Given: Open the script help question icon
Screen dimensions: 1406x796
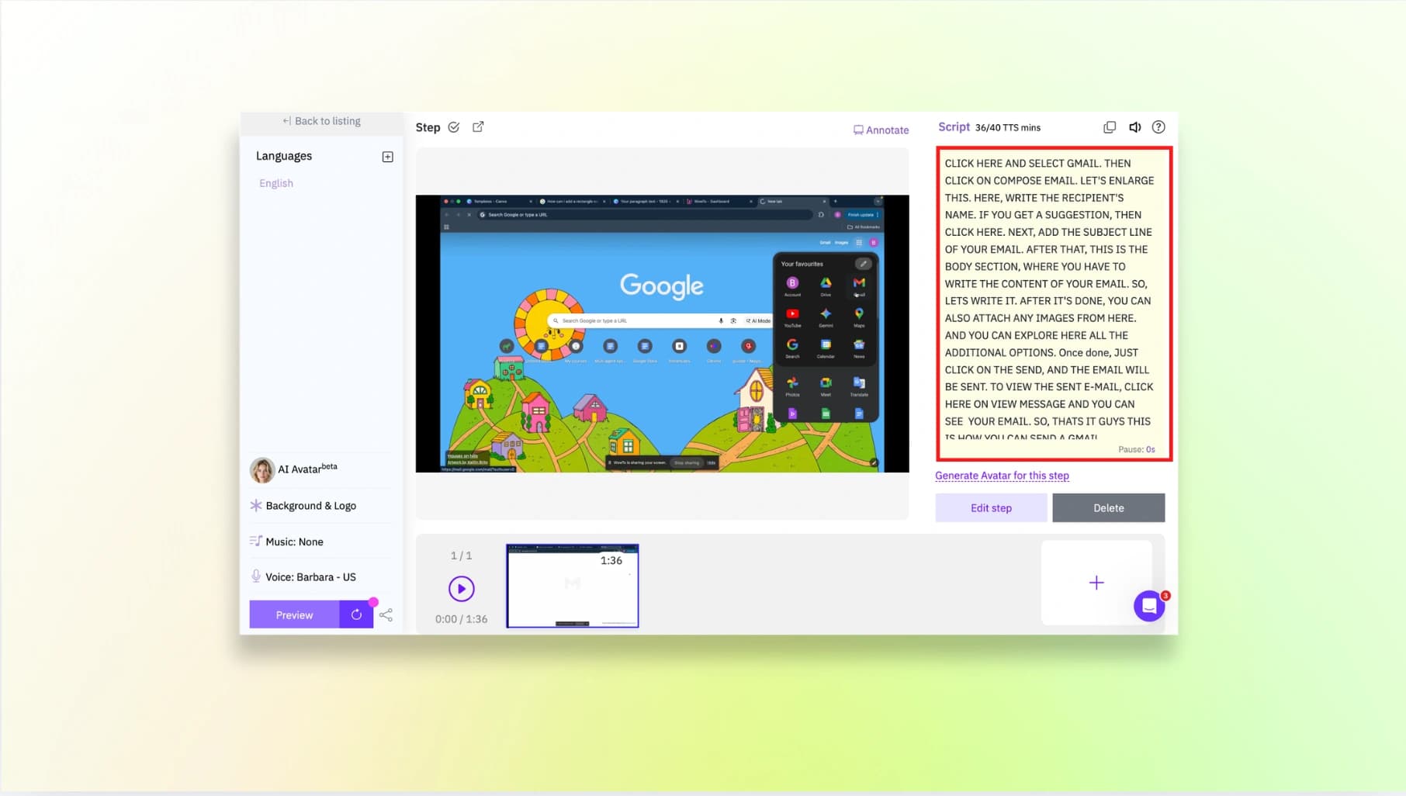Looking at the screenshot, I should [x=1158, y=127].
